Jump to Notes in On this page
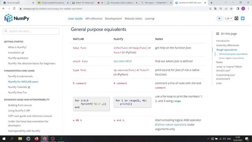This screenshot has height=142, width=252. click(x=219, y=62)
